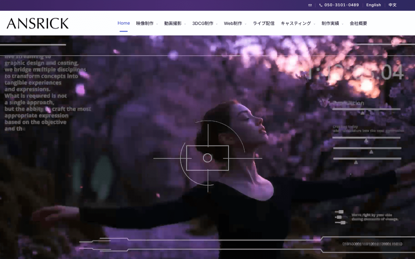
Task: Expand the Web制作 dropdown arrow
Action: [x=246, y=24]
